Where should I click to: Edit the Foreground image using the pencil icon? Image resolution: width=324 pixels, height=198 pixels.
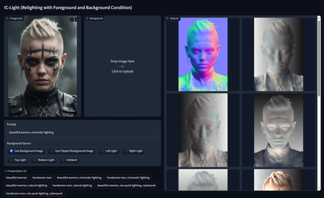click(71, 19)
